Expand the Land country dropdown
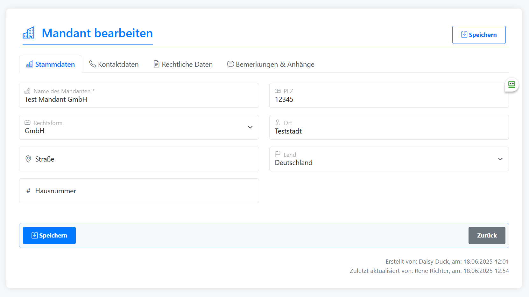This screenshot has height=297, width=529. (x=500, y=159)
